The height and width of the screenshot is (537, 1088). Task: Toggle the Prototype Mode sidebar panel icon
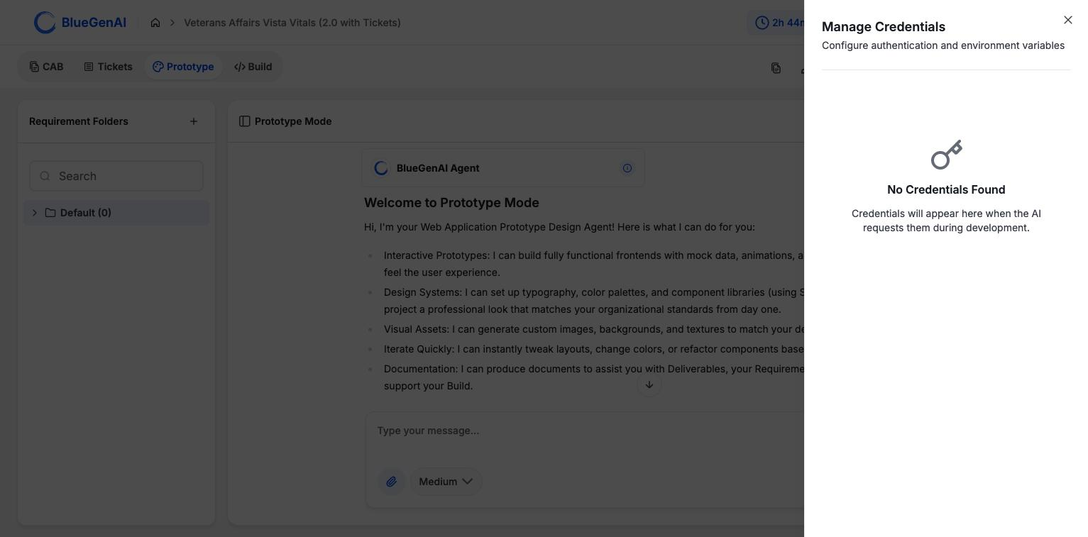click(x=245, y=121)
